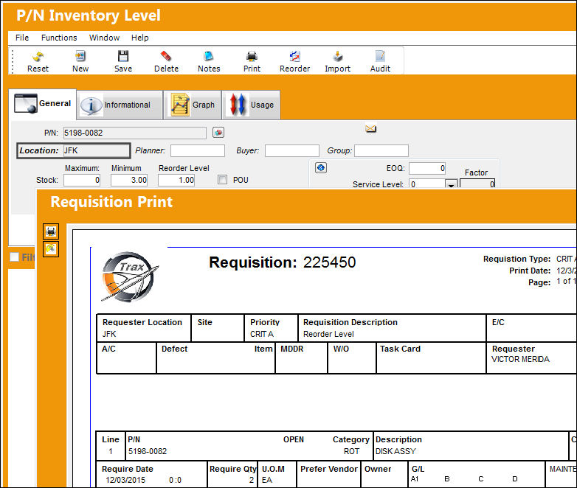Click DISK ASSY description in report
The image size is (577, 488).
tap(395, 451)
